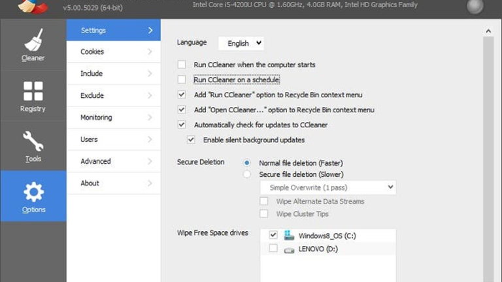Viewport: 502px width, 282px height.
Task: Open the Tools section wrench icon
Action: click(33, 141)
